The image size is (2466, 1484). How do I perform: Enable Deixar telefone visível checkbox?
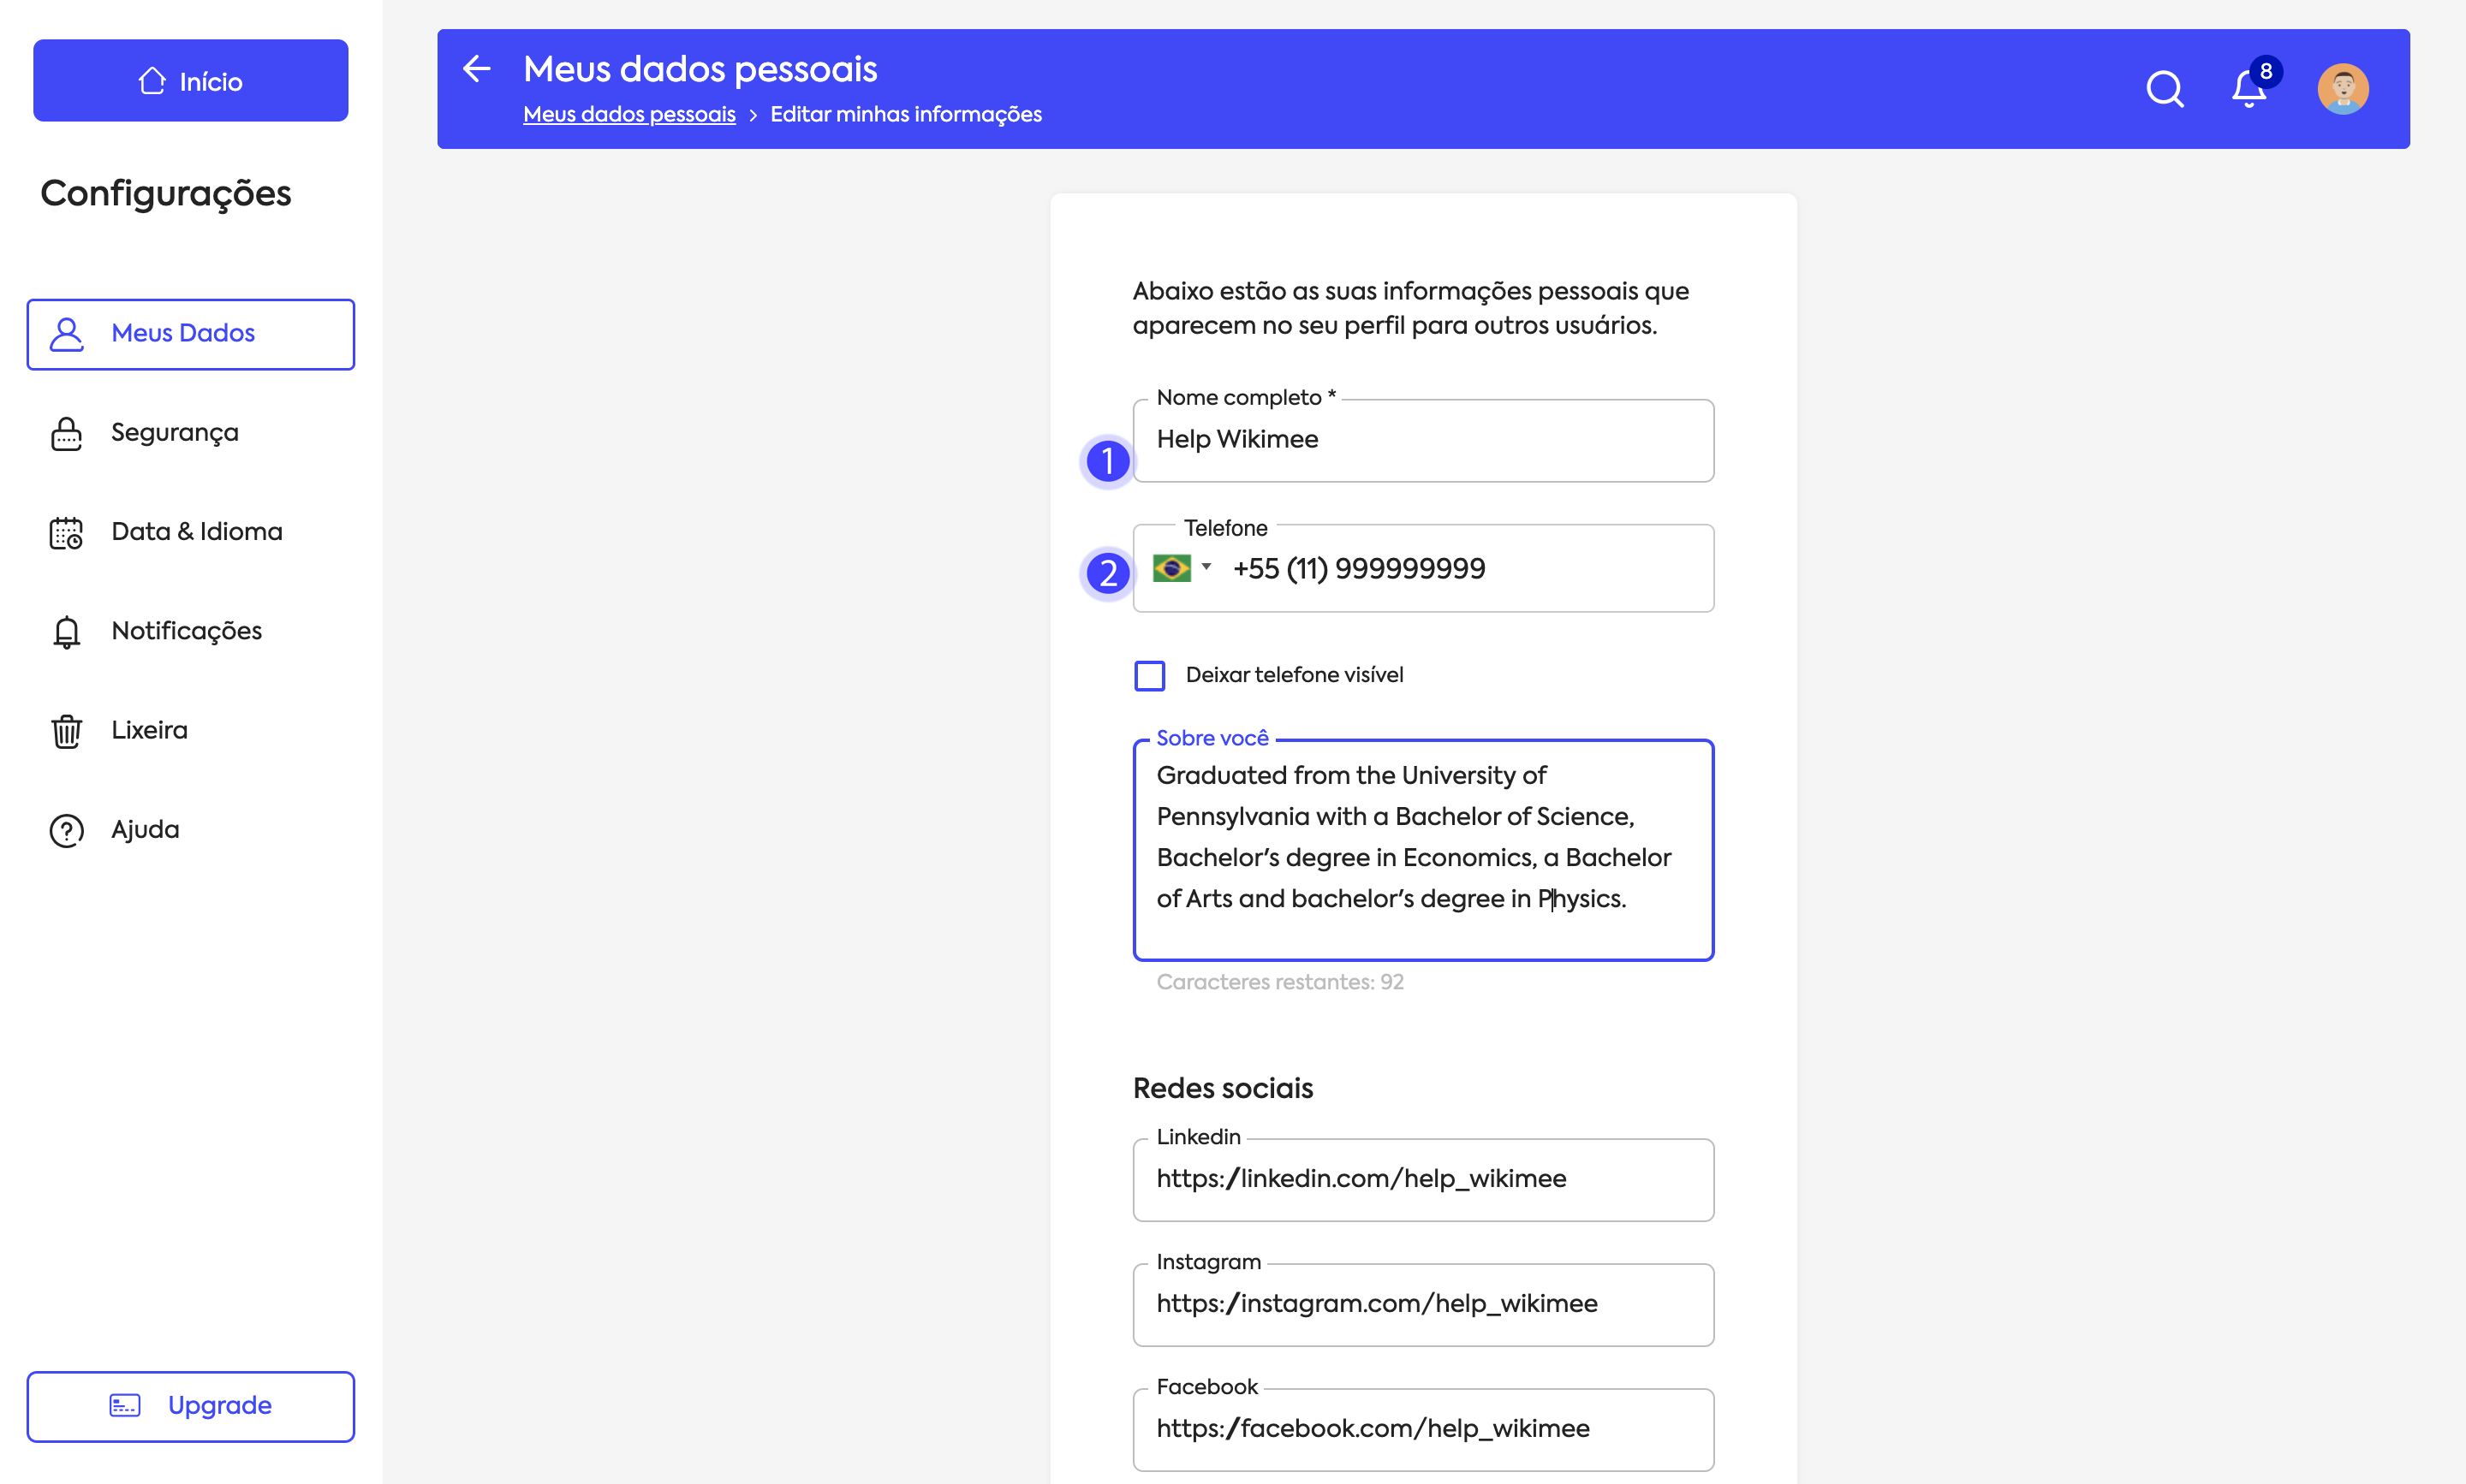[x=1149, y=676]
